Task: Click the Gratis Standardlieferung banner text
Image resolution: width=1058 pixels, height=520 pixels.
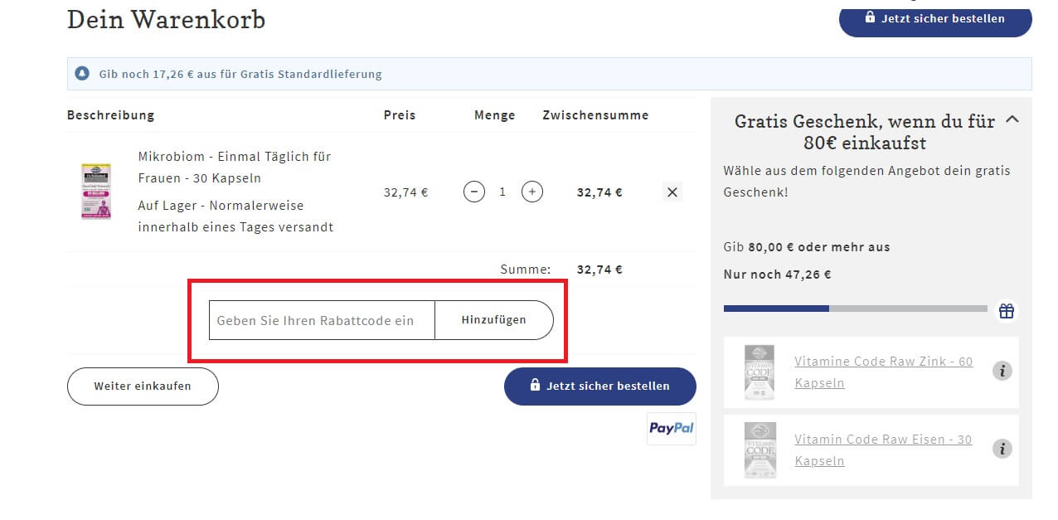Action: (x=240, y=74)
